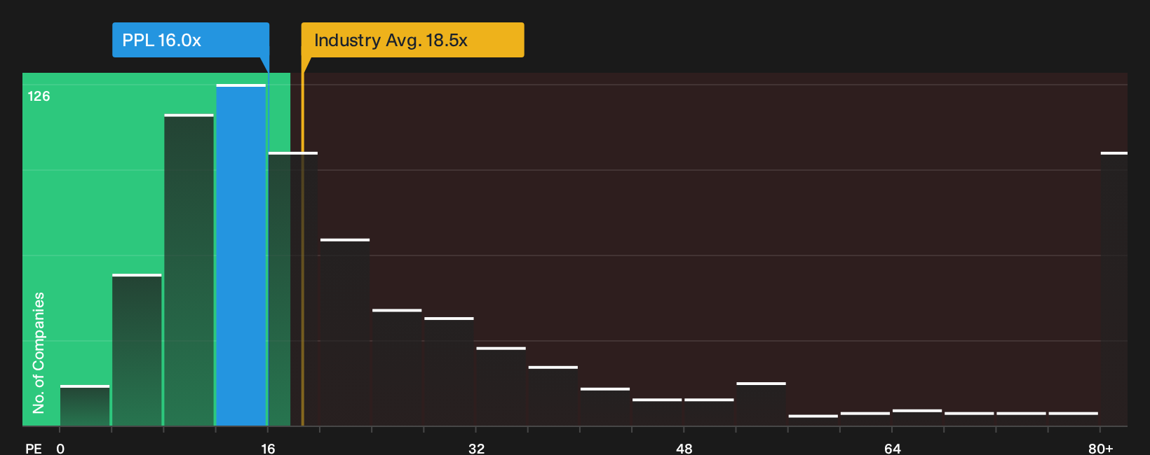Select the highlighted blue histogram bar
Image resolution: width=1150 pixels, height=455 pixels.
(x=241, y=255)
